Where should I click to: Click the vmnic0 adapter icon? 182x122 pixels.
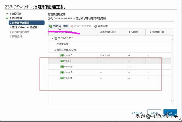coord(62,55)
